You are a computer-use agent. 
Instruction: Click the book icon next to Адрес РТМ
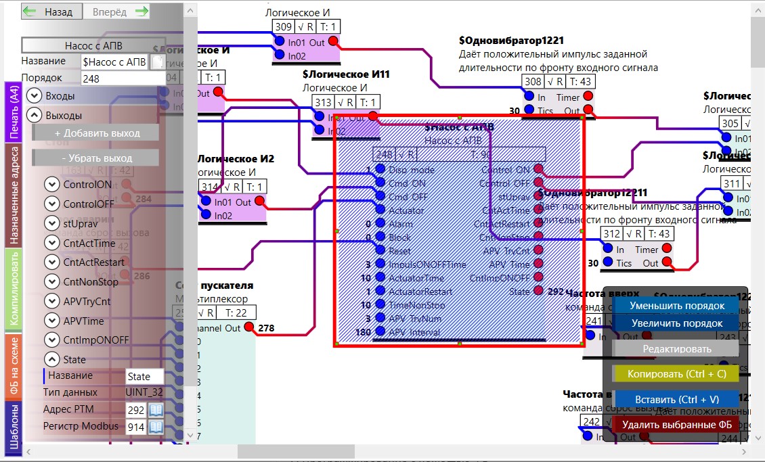[156, 410]
